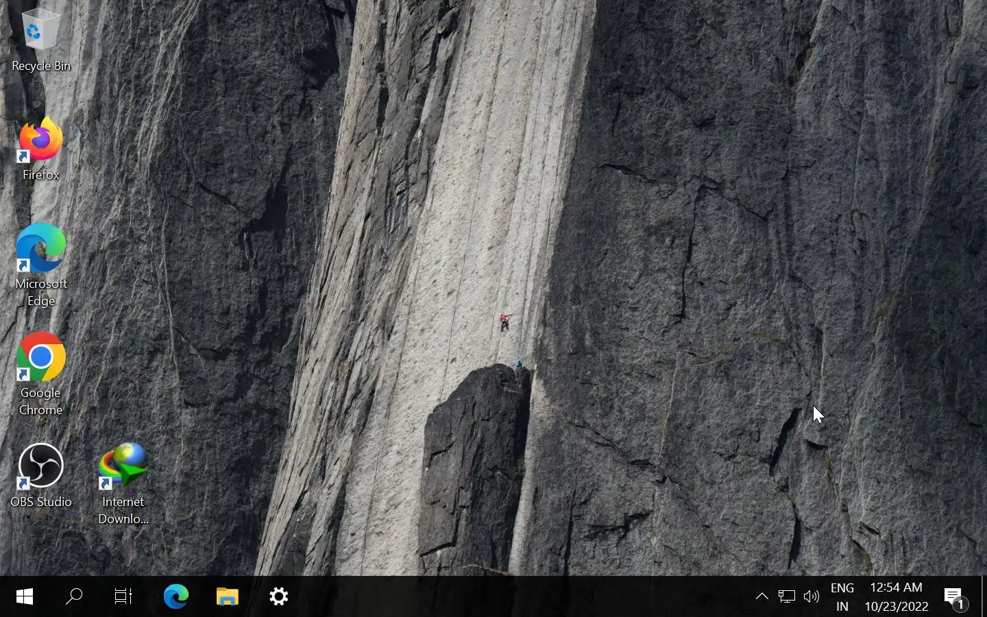Show hidden system tray icons
This screenshot has height=617, width=987.
pos(761,596)
